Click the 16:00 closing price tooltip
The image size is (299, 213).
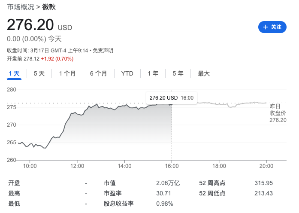click(x=171, y=98)
